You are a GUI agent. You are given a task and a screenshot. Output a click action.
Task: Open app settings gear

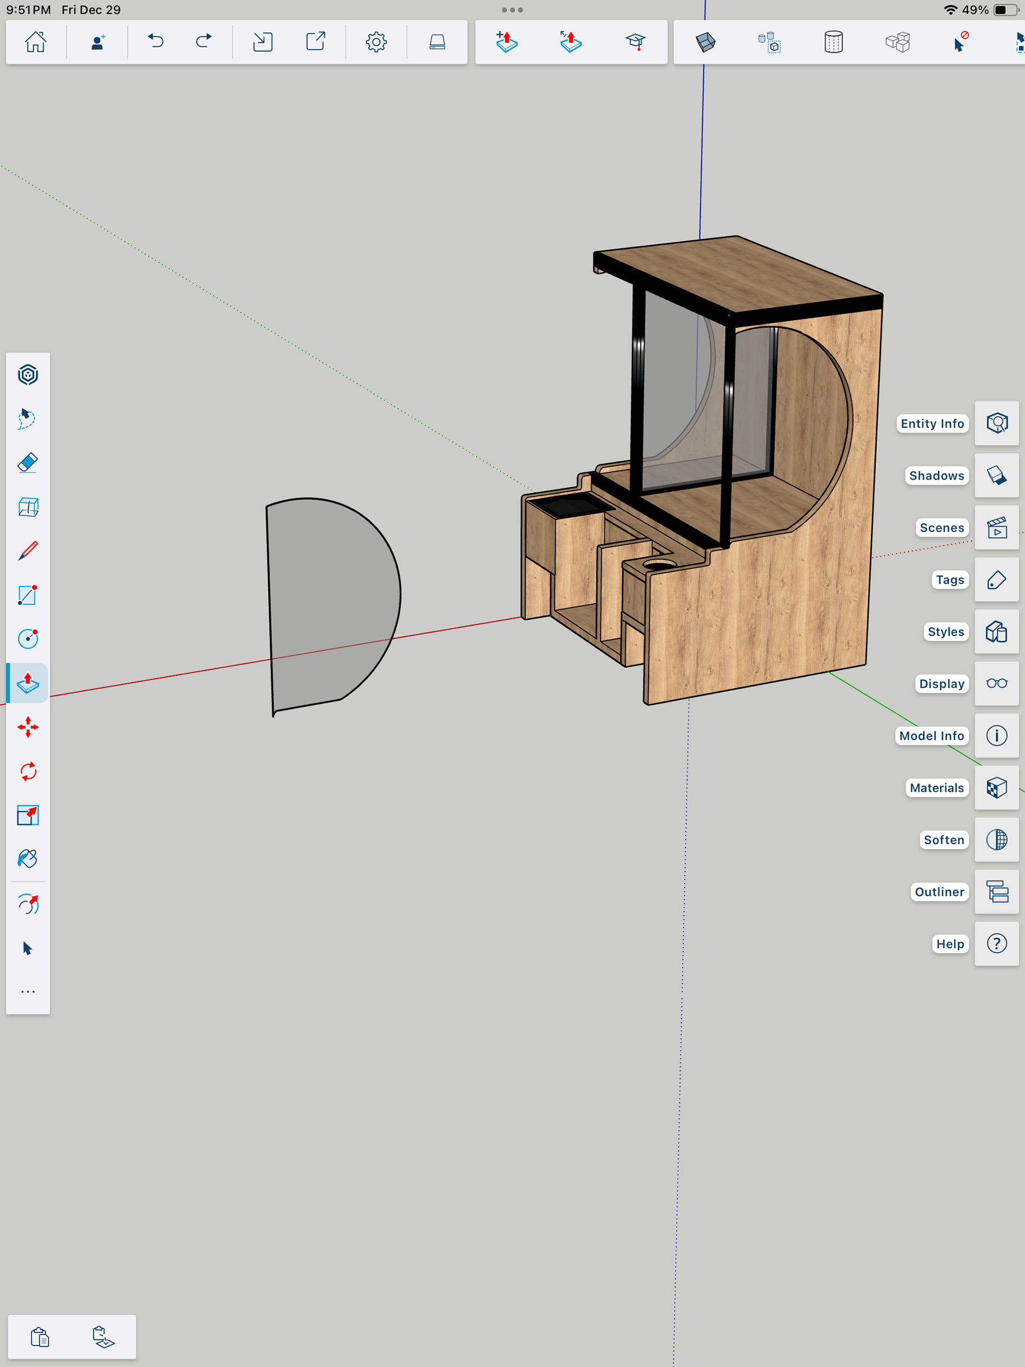click(376, 42)
